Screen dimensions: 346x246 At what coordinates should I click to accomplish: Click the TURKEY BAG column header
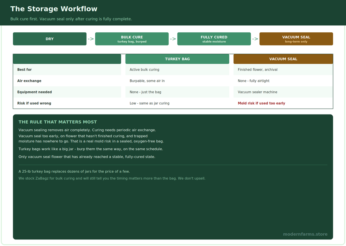(177, 59)
